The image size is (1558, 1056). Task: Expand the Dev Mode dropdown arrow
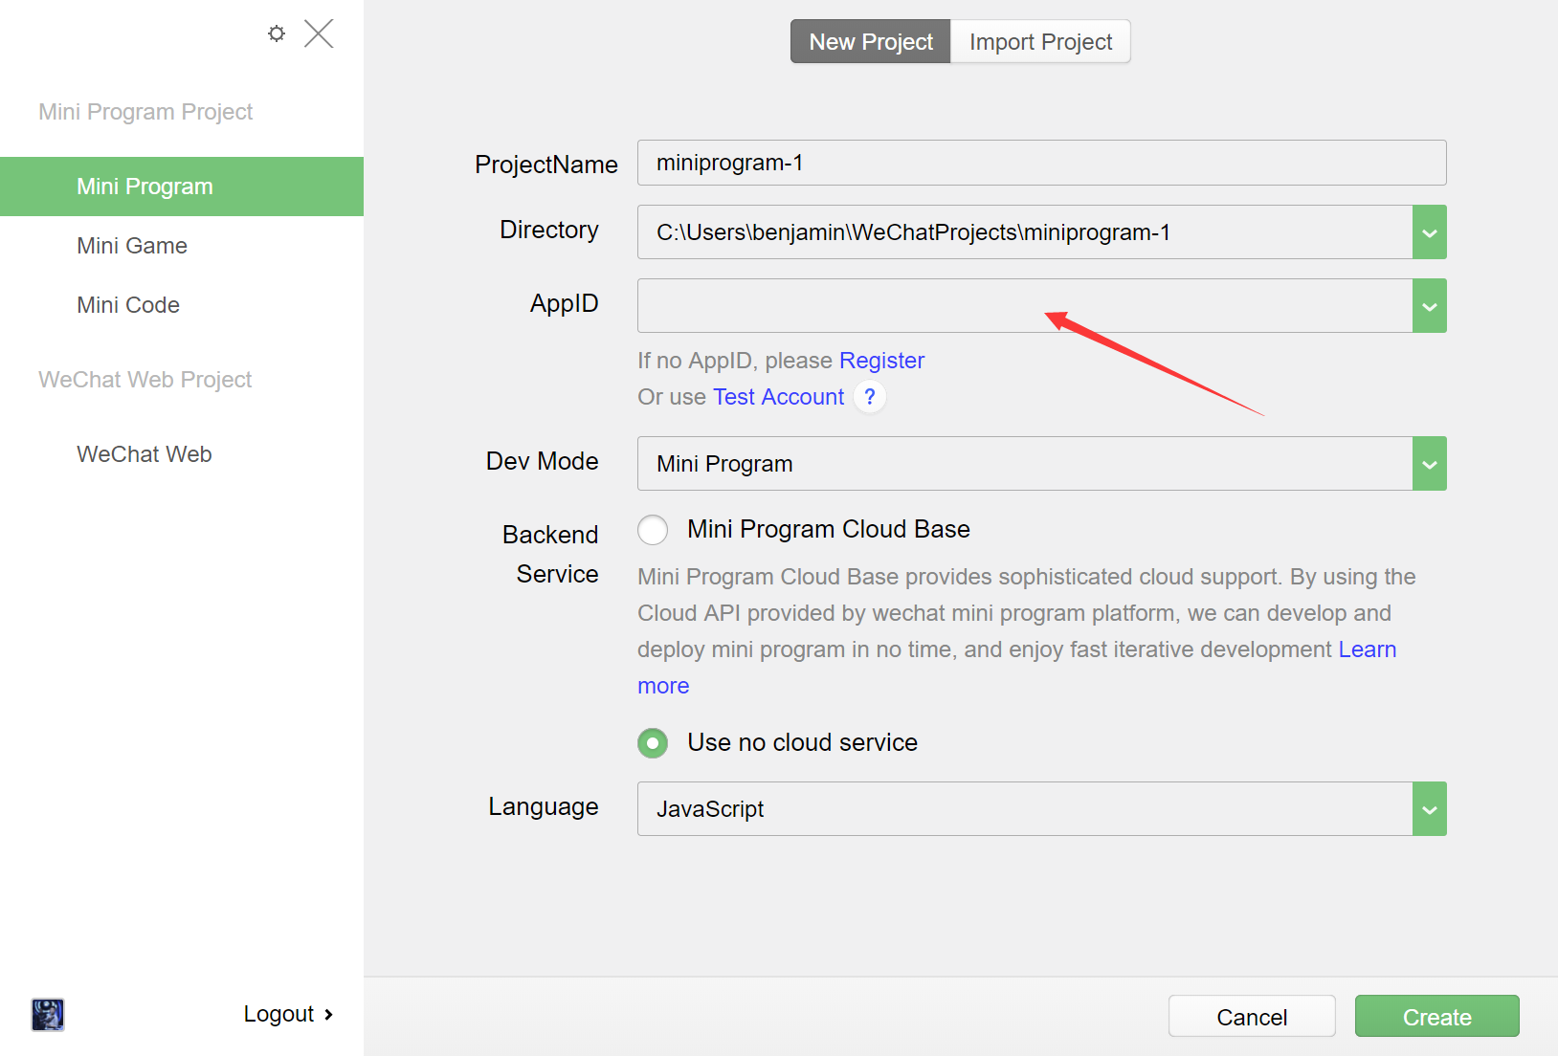tap(1430, 464)
